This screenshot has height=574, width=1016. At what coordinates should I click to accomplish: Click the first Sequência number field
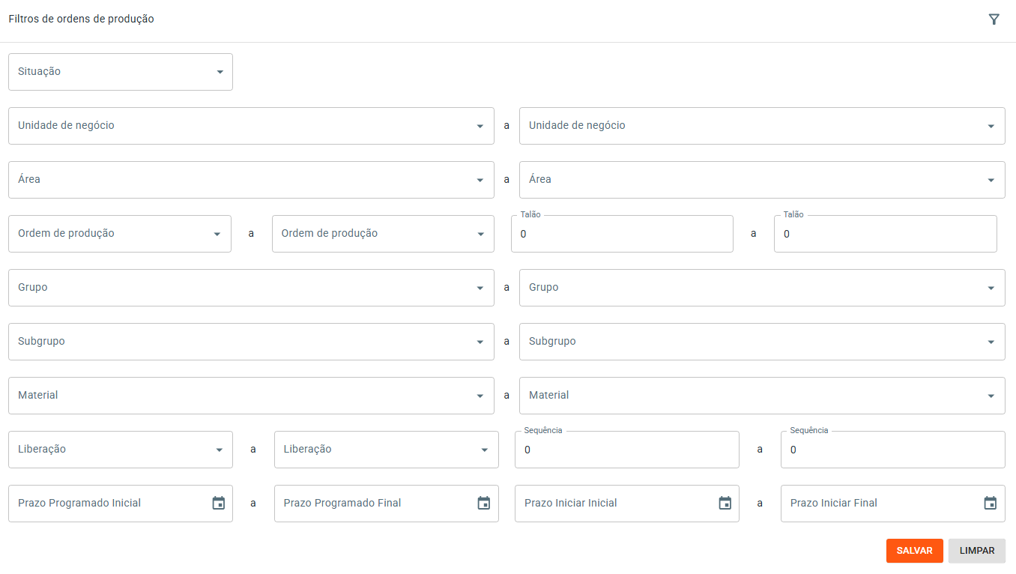[x=626, y=450]
